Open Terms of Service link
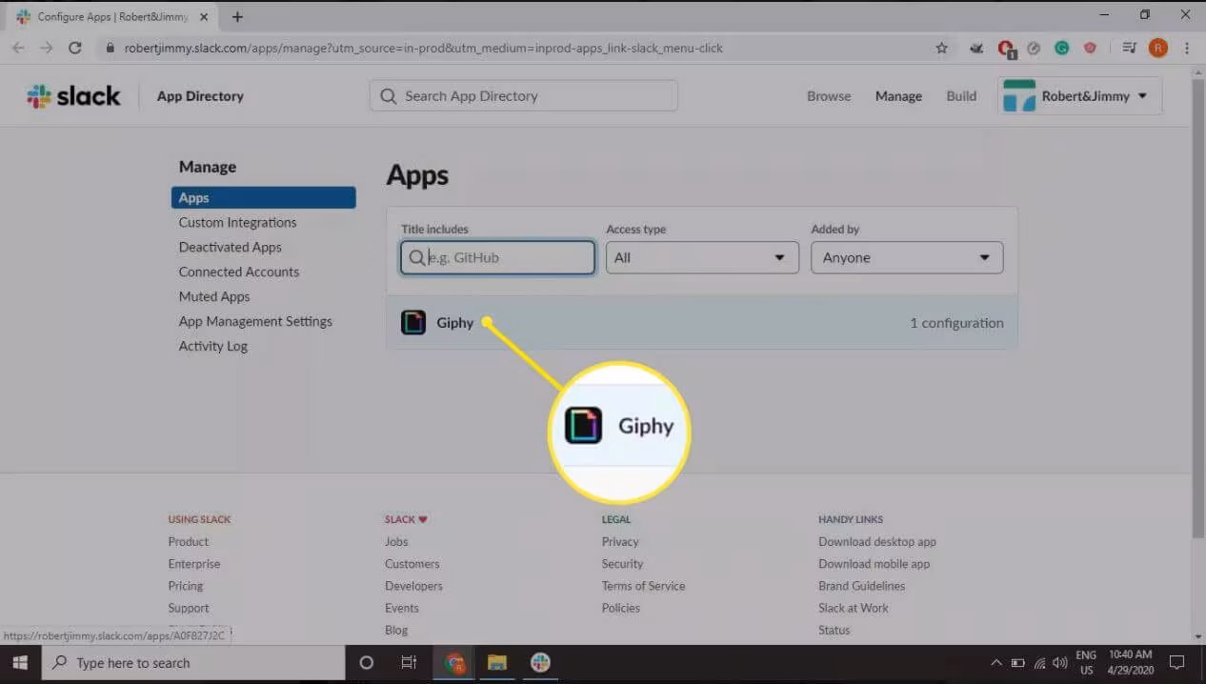The height and width of the screenshot is (684, 1206). point(643,586)
